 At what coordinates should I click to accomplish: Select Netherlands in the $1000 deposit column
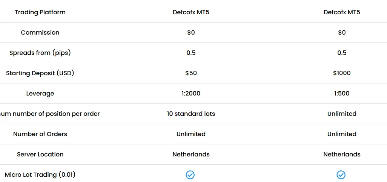point(342,155)
